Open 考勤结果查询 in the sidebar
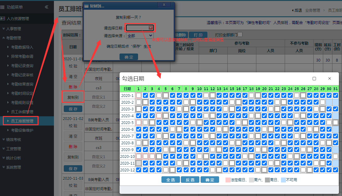Image resolution: width=342 pixels, height=196 pixels. (22, 84)
